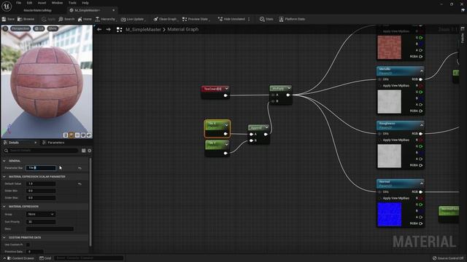Toggle Live Update in the toolbar
Image resolution: width=467 pixels, height=262 pixels.
133,19
